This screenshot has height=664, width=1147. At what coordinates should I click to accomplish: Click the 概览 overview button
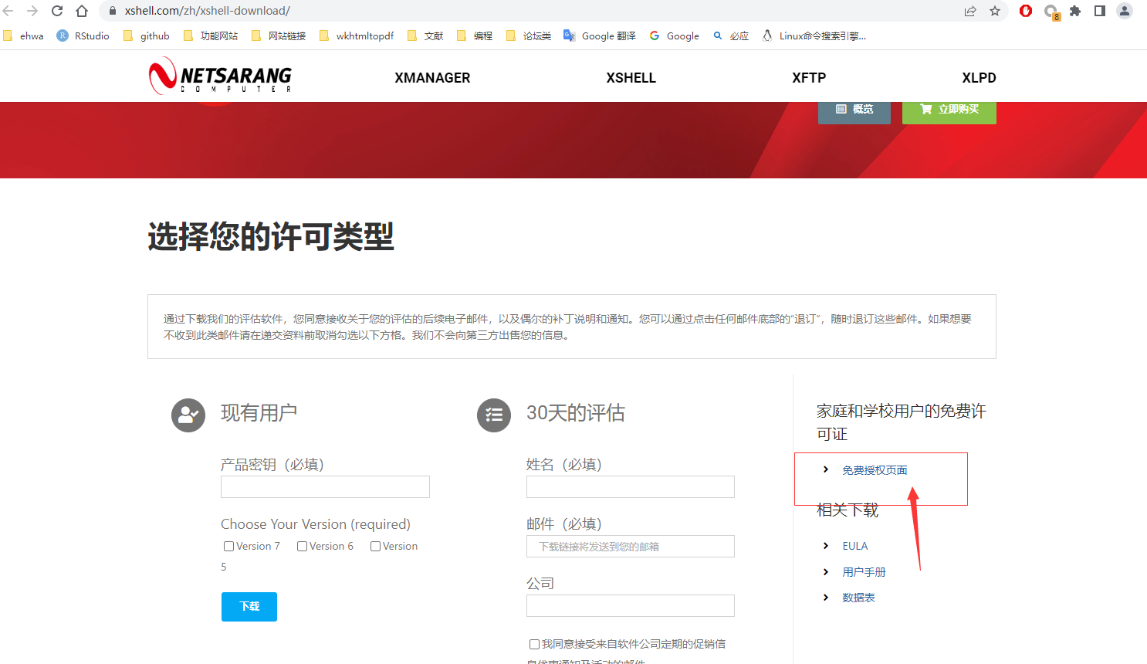[x=854, y=111]
